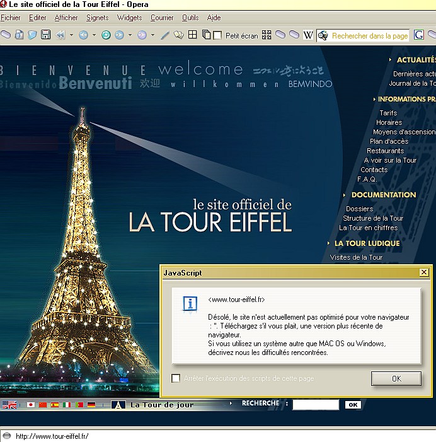Open the Fichier menu

(11, 18)
